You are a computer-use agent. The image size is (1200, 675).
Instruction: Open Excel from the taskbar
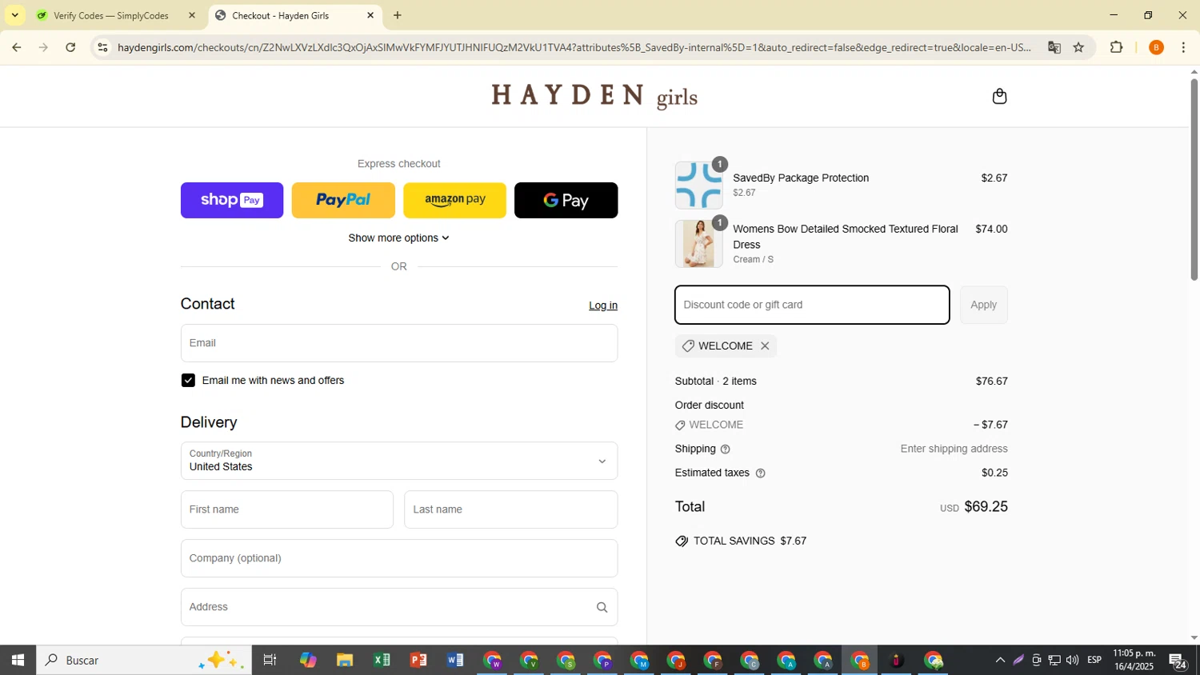click(382, 661)
